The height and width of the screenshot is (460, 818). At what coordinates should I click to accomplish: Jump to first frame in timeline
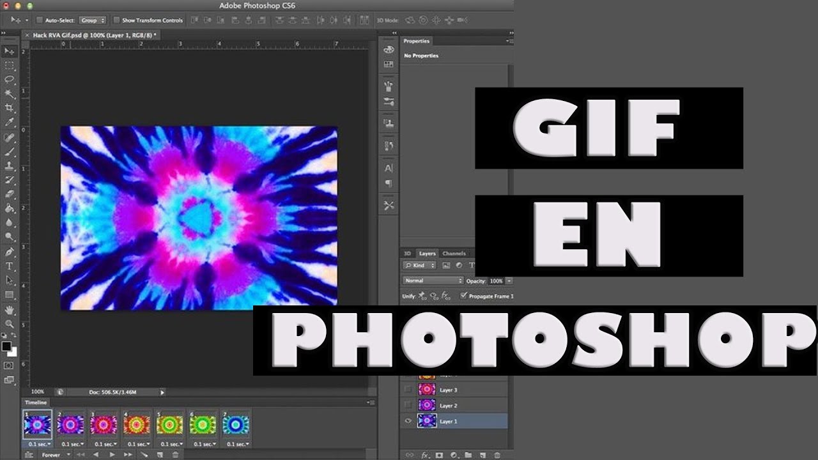81,455
